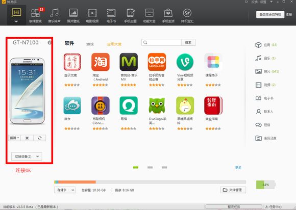Image resolution: width=296 pixels, height=210 pixels.
Task: Open 软件游戏 software and games section
Action: (x=36, y=16)
